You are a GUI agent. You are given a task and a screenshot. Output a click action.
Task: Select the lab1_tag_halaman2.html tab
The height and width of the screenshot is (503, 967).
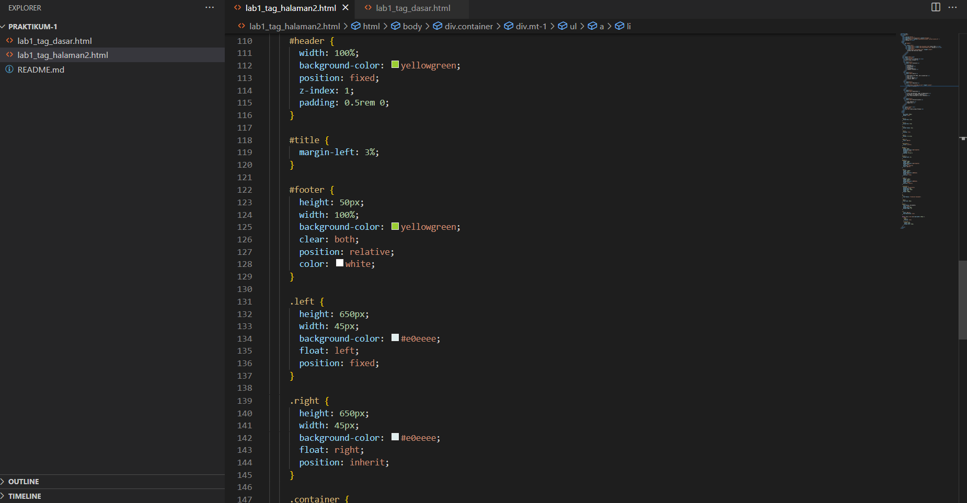tap(291, 8)
